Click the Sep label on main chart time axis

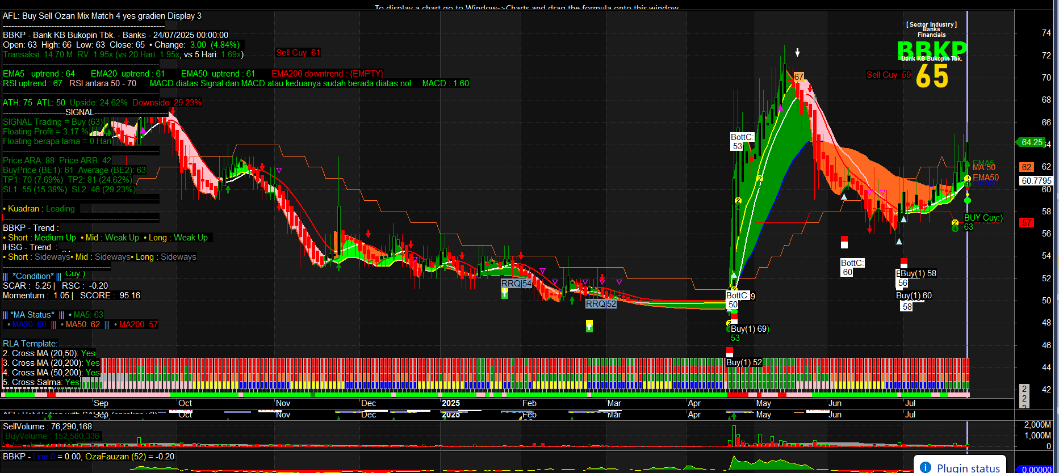[101, 403]
